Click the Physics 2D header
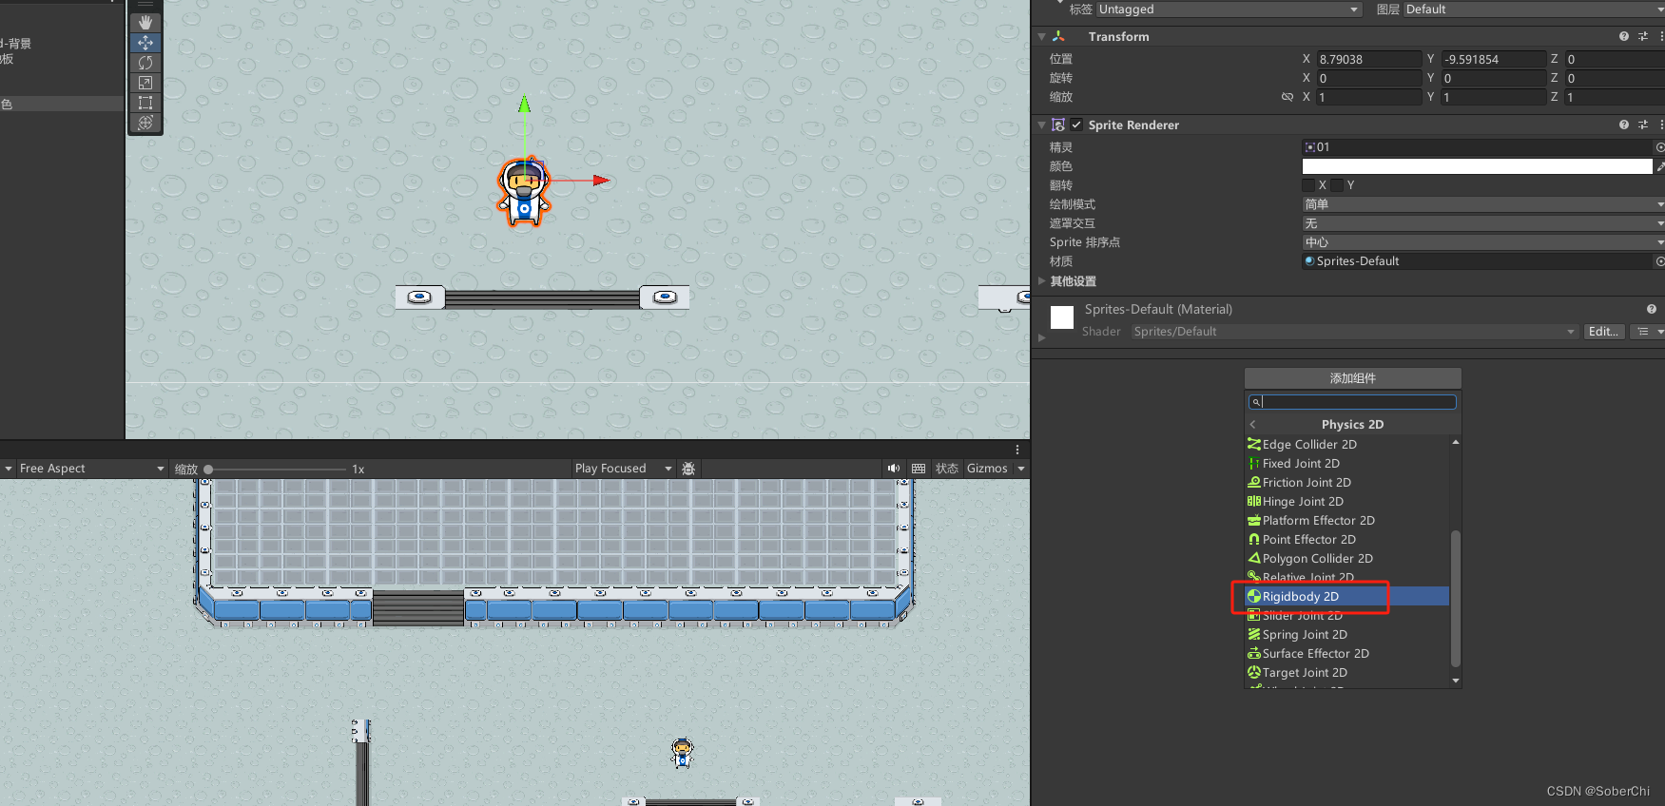Screen dimensions: 1665x806 click(1352, 424)
